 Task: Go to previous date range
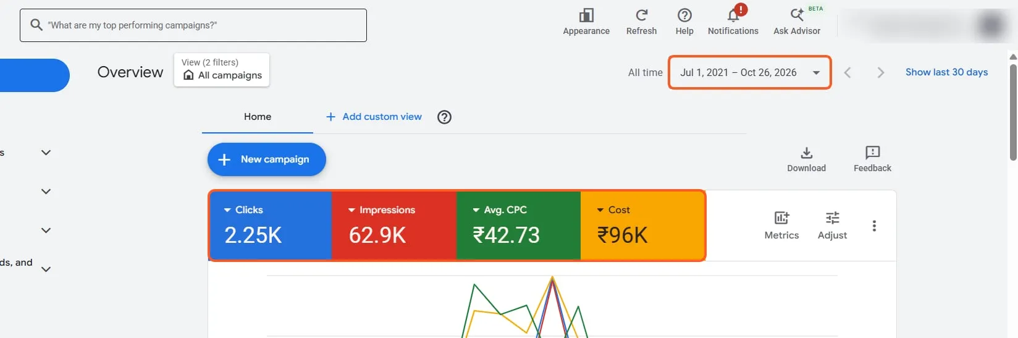tap(848, 73)
